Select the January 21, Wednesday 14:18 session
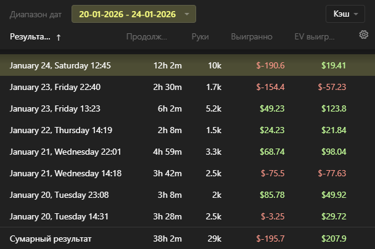 click(x=65, y=173)
